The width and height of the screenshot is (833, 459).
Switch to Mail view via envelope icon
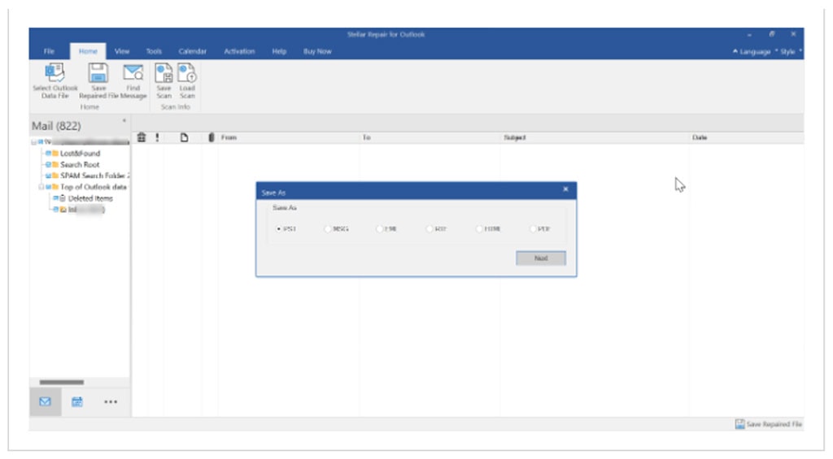[46, 401]
